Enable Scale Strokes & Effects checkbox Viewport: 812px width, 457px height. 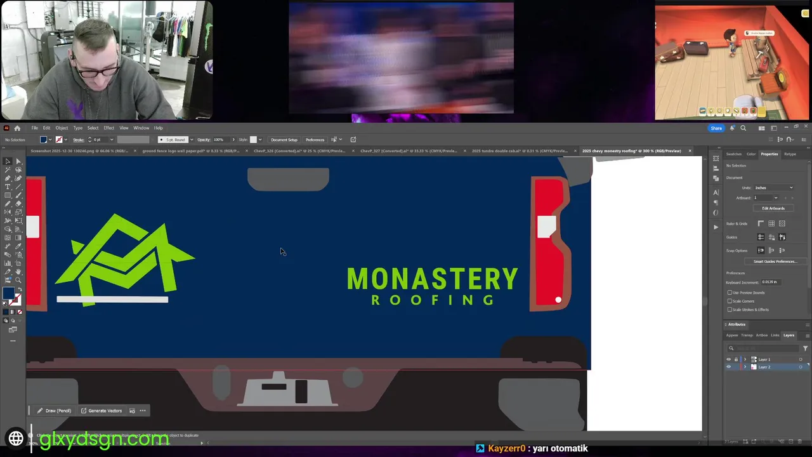tap(730, 310)
